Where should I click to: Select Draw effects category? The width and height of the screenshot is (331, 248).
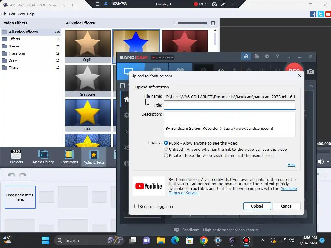click(31, 60)
